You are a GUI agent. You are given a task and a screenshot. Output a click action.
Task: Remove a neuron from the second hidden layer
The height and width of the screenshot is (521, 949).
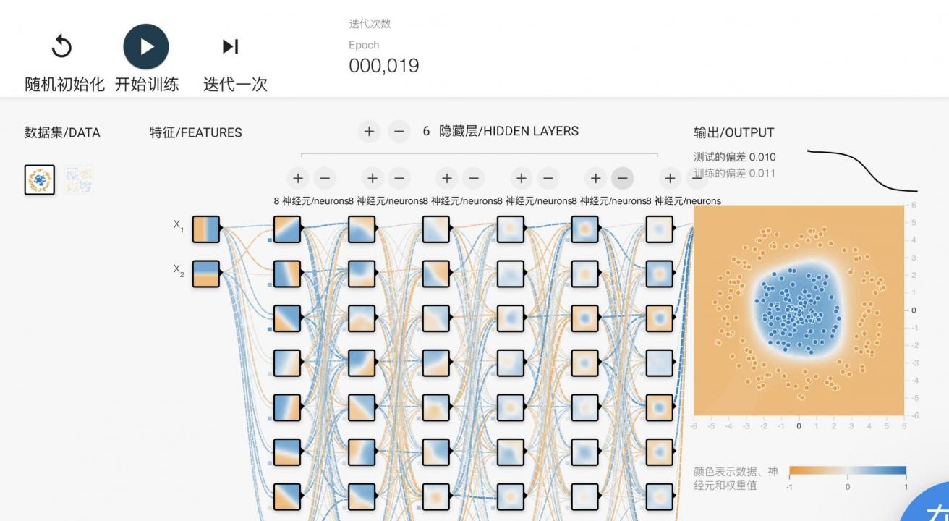coord(399,178)
